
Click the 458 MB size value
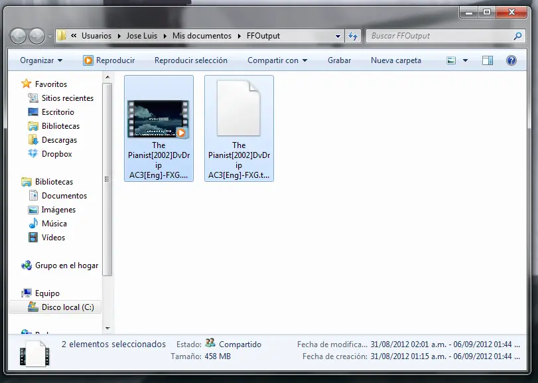(x=218, y=356)
